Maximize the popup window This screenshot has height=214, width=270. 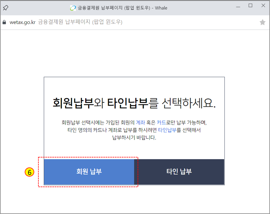250,6
